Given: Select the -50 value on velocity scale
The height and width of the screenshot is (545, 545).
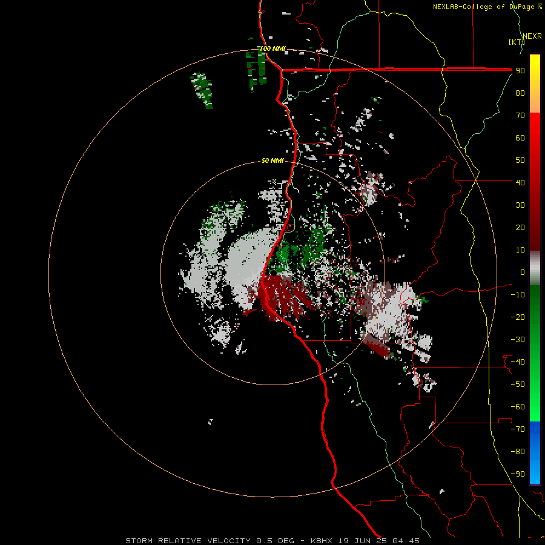Looking at the screenshot, I should click(x=518, y=385).
